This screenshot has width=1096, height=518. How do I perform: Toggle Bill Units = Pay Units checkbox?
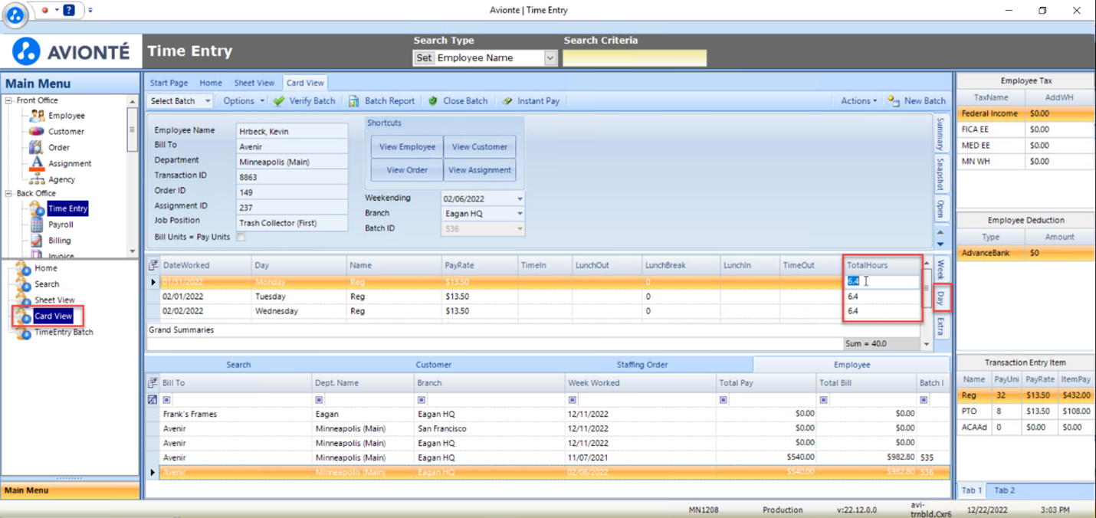pos(241,238)
